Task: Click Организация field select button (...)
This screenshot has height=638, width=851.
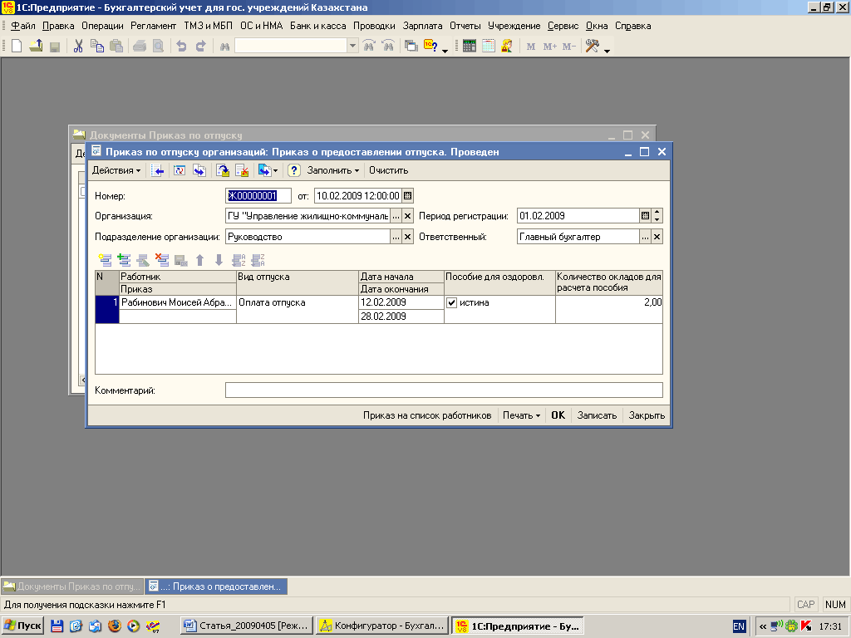Action: (396, 216)
